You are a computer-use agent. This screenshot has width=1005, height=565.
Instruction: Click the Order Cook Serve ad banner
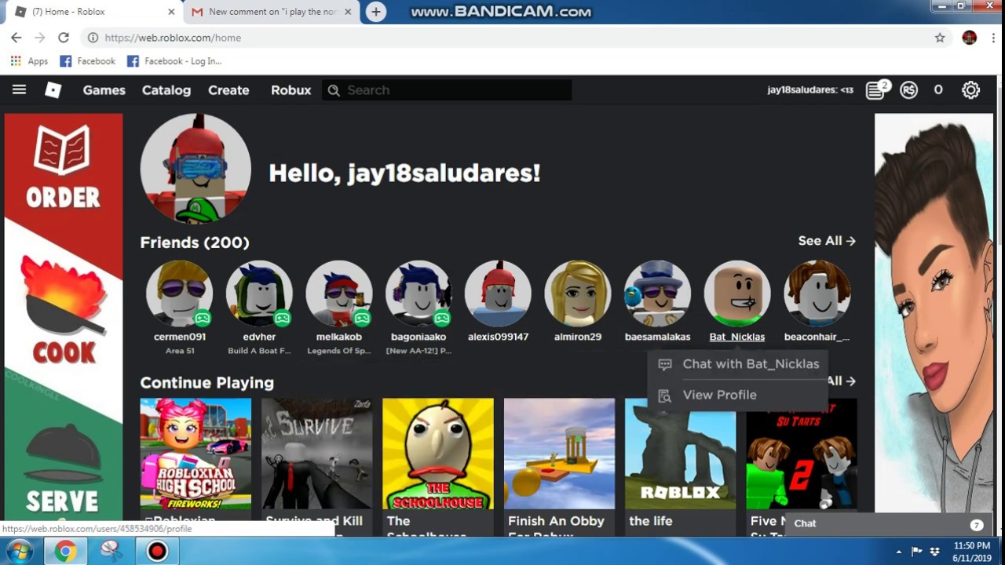click(x=64, y=318)
